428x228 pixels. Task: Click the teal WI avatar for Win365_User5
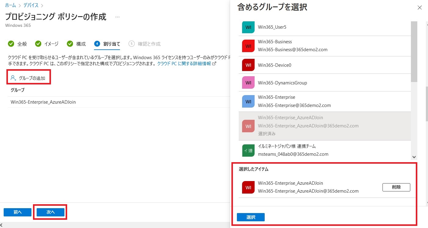click(x=248, y=27)
